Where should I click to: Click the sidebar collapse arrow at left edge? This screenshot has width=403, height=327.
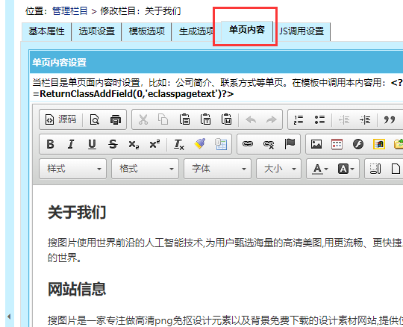point(9,317)
